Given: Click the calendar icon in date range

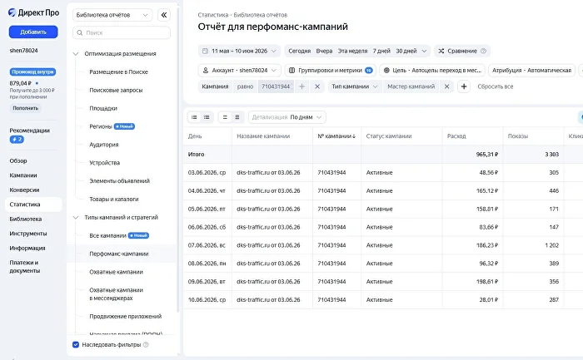Looking at the screenshot, I should pos(205,51).
